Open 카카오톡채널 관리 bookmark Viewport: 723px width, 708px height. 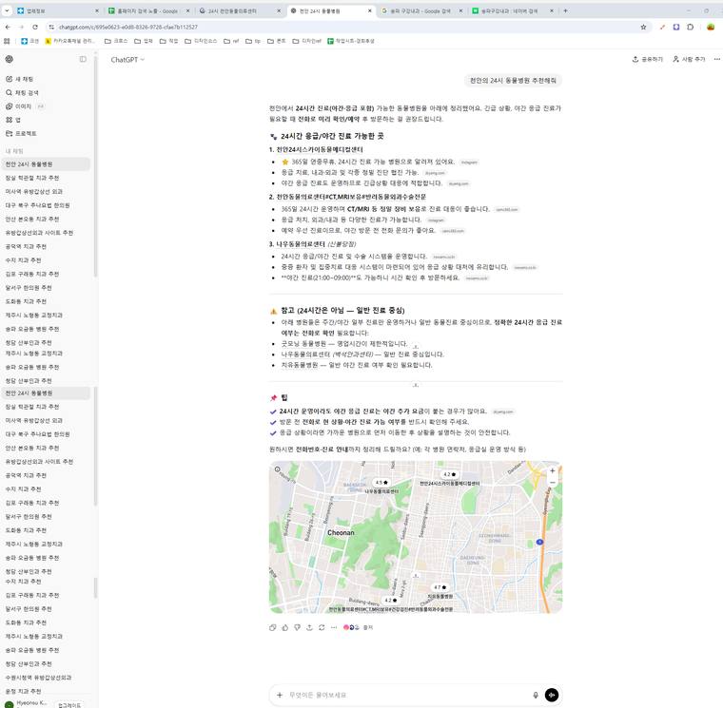tap(70, 41)
